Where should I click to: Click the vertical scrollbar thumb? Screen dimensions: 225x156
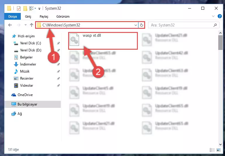coord(220,43)
